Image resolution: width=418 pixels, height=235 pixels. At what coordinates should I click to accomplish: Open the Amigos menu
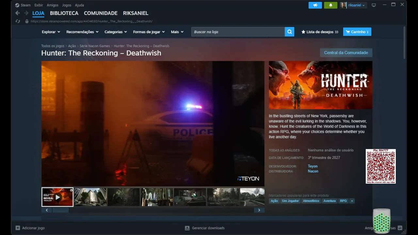click(53, 5)
